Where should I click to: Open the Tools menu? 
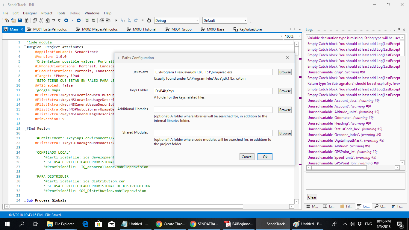61,13
